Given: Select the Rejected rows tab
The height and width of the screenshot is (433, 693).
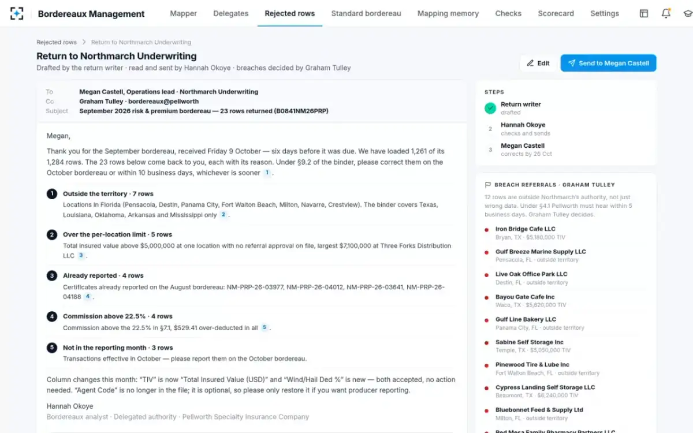Looking at the screenshot, I should pos(290,13).
